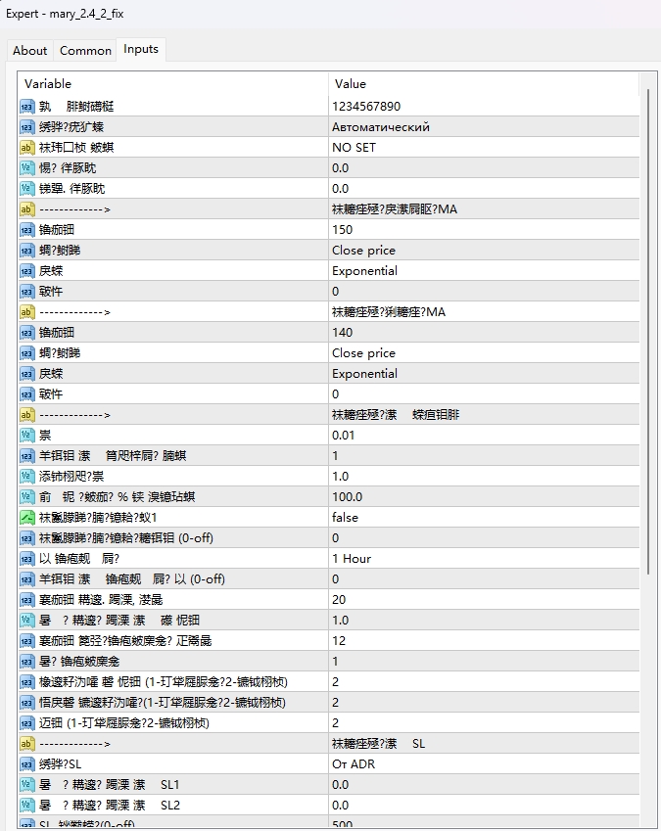Select the 100.0 value cell
This screenshot has height=831, width=661.
point(484,496)
